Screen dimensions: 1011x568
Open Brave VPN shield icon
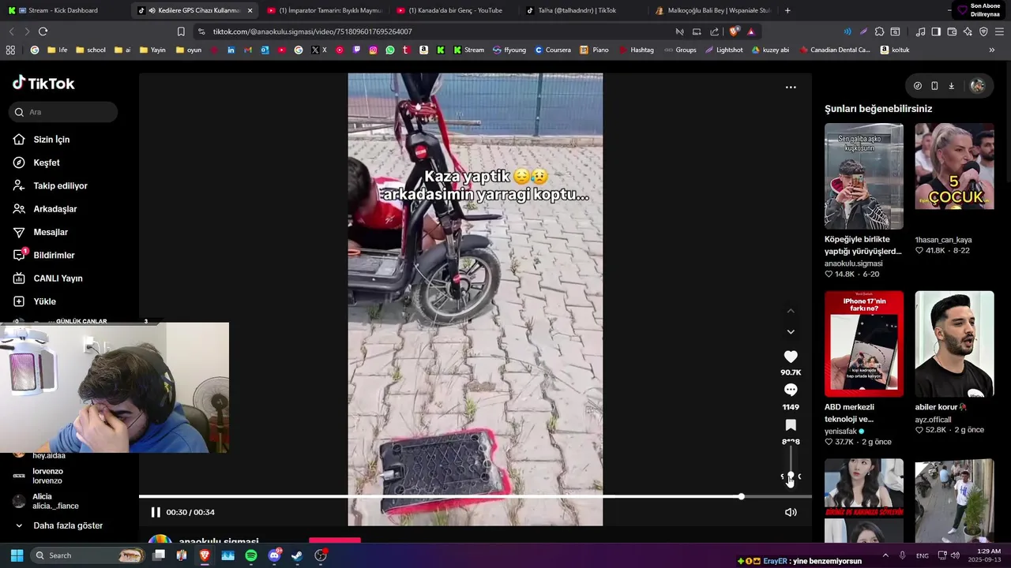[x=983, y=32]
